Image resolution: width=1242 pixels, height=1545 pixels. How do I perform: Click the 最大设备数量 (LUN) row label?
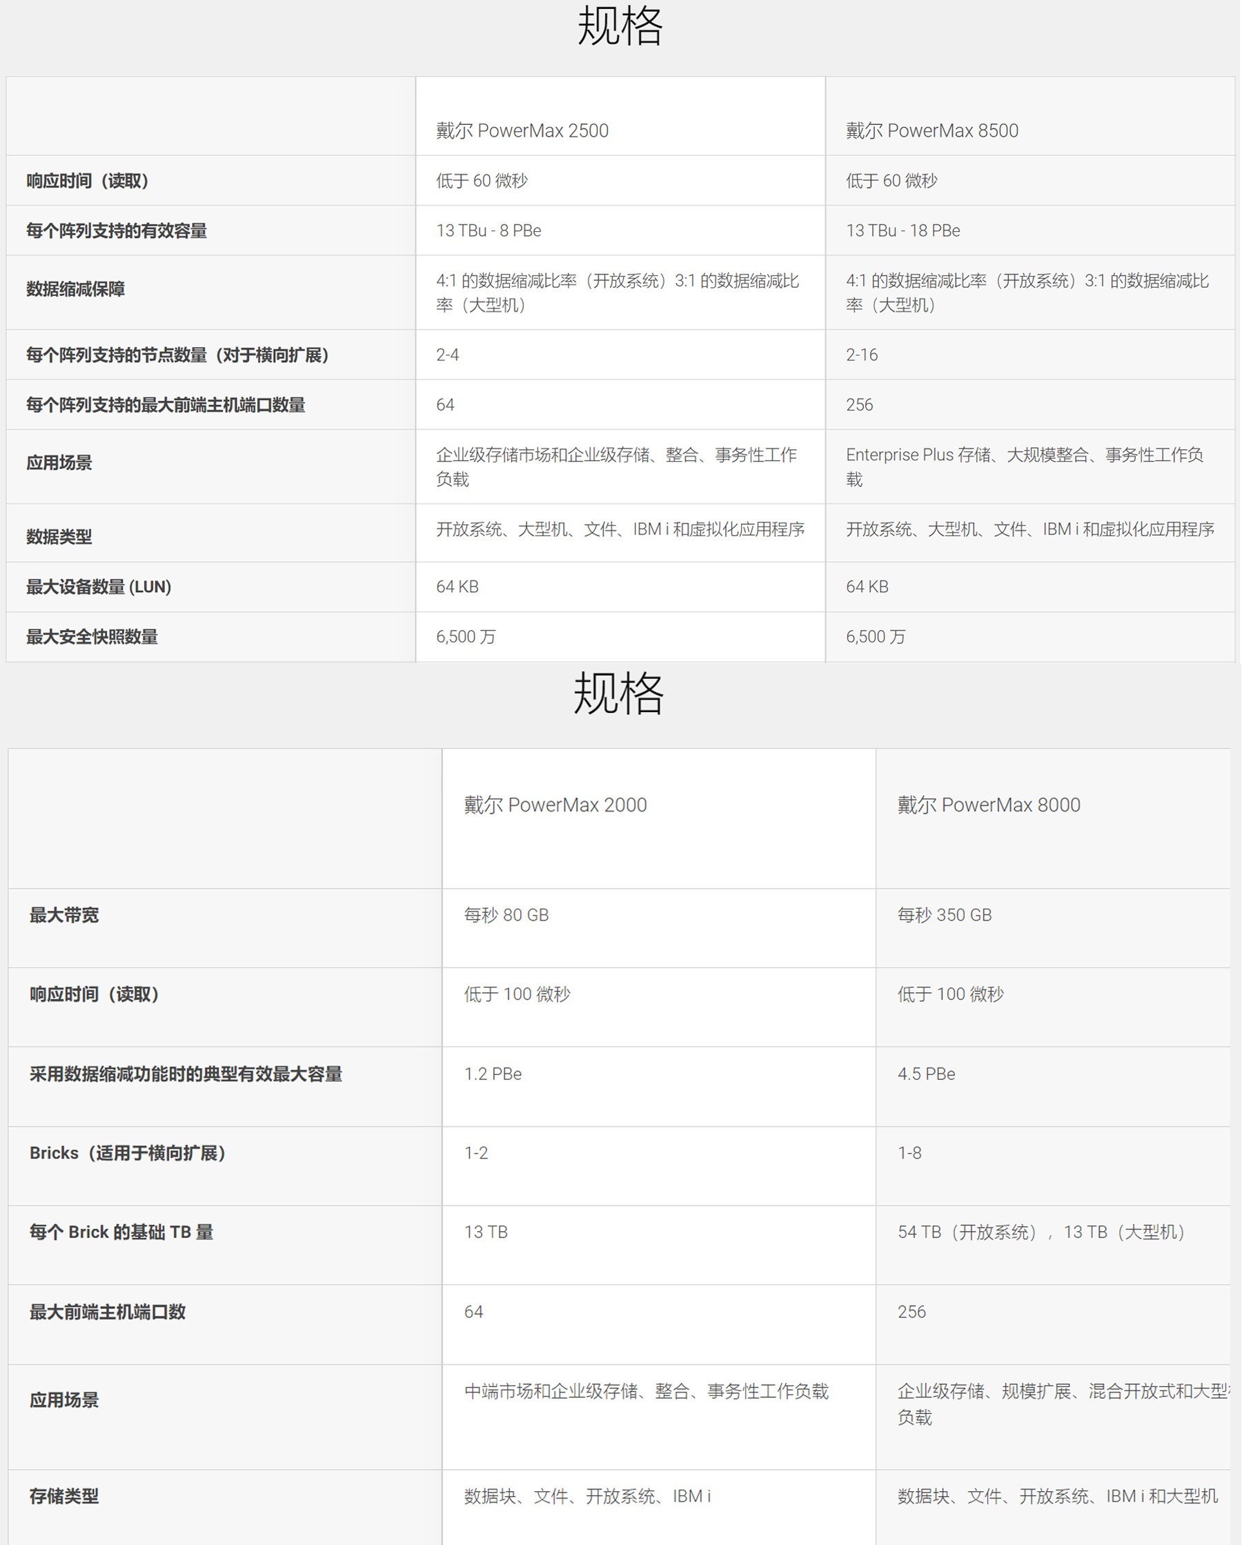[x=98, y=587]
